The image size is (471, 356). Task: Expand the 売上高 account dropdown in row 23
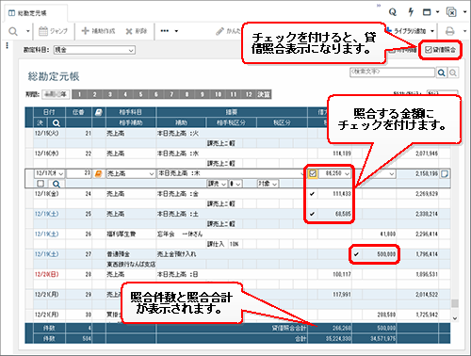coord(152,174)
